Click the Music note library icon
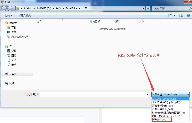This screenshot has width=192, height=123. [x=9, y=65]
